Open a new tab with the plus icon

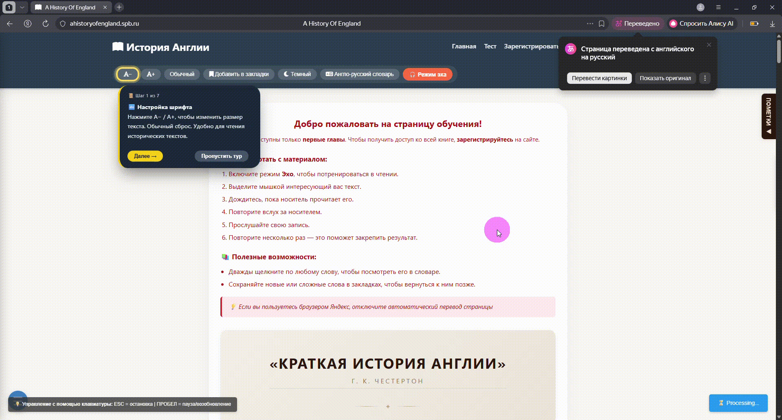point(119,7)
